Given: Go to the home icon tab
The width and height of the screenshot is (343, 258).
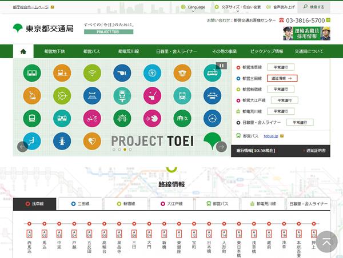Looking at the screenshot, I should (x=23, y=51).
